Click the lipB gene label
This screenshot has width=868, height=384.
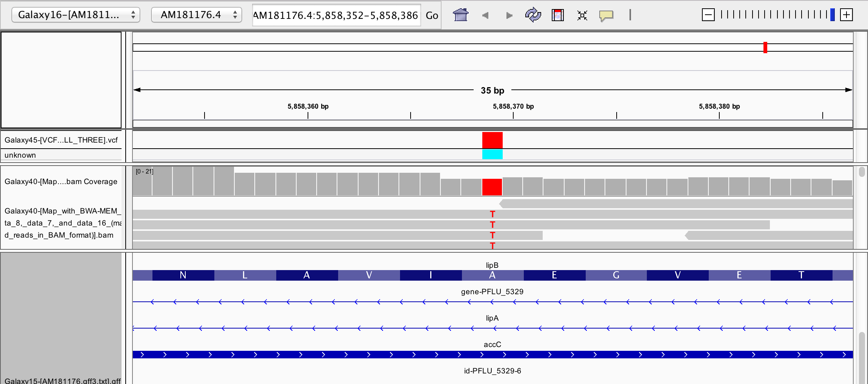(492, 265)
